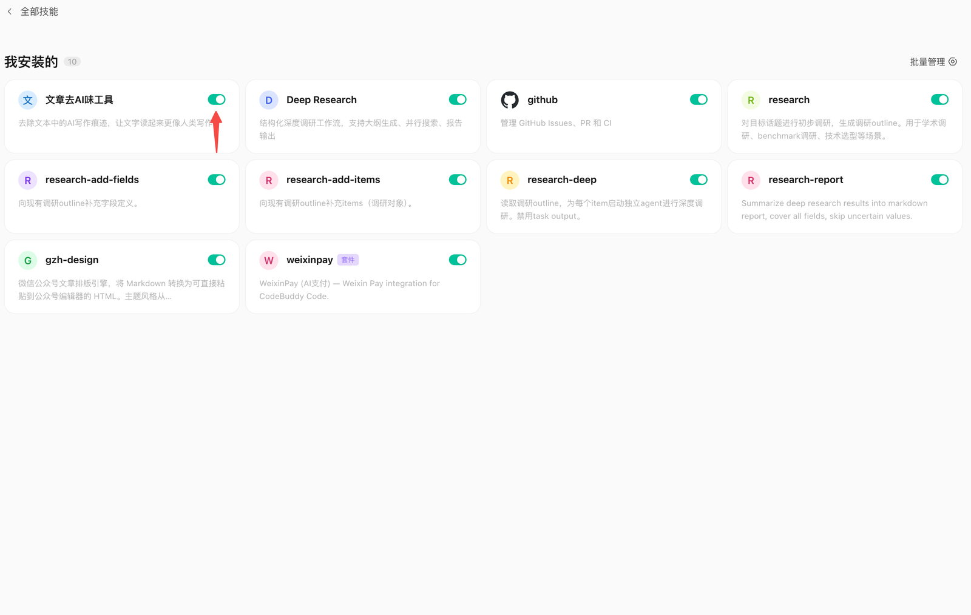Click description 向现有调研outline补充字段定义

(x=80, y=203)
